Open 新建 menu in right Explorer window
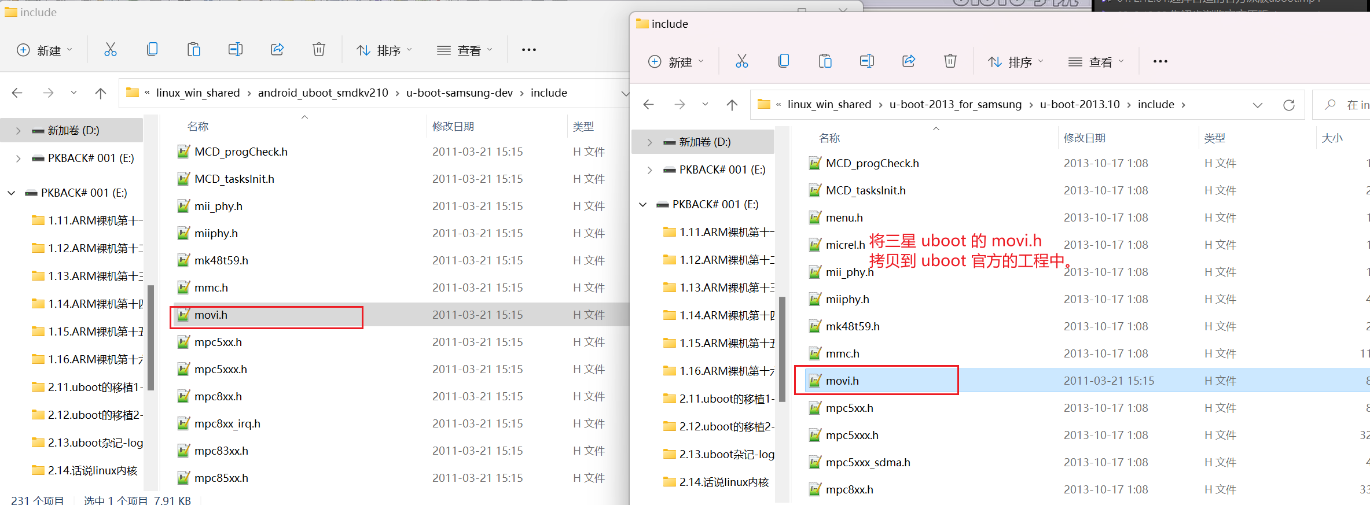 click(676, 62)
